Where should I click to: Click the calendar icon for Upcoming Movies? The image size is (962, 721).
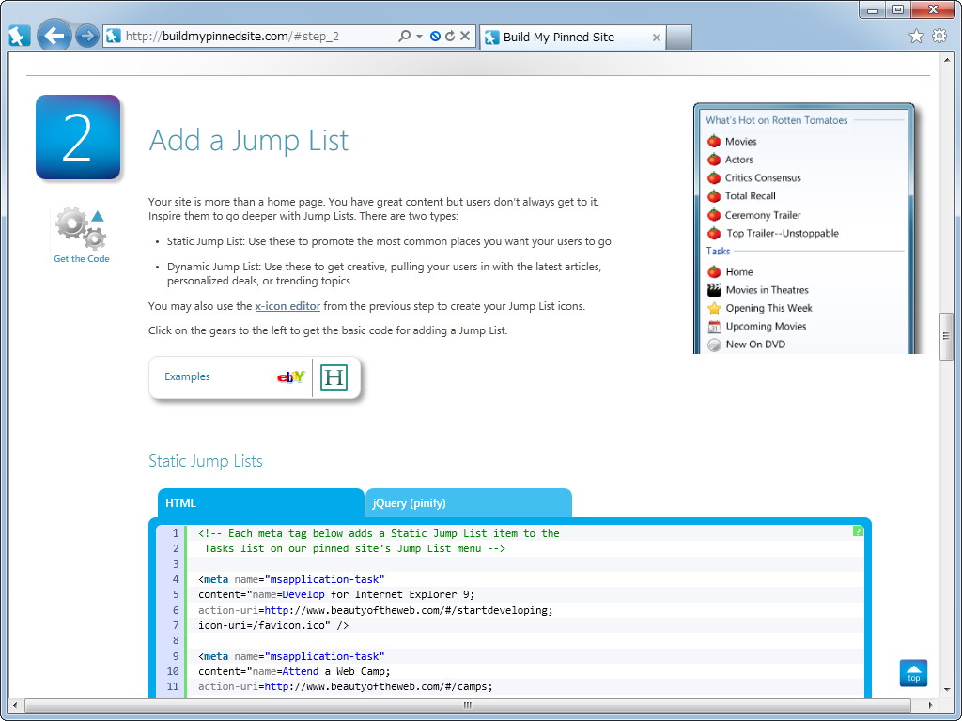click(x=714, y=326)
